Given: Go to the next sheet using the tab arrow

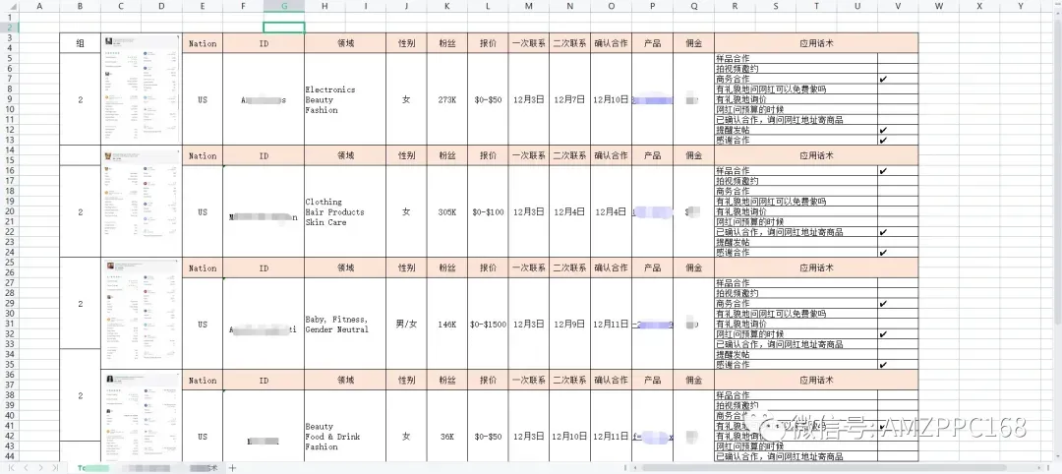Looking at the screenshot, I should click(40, 468).
